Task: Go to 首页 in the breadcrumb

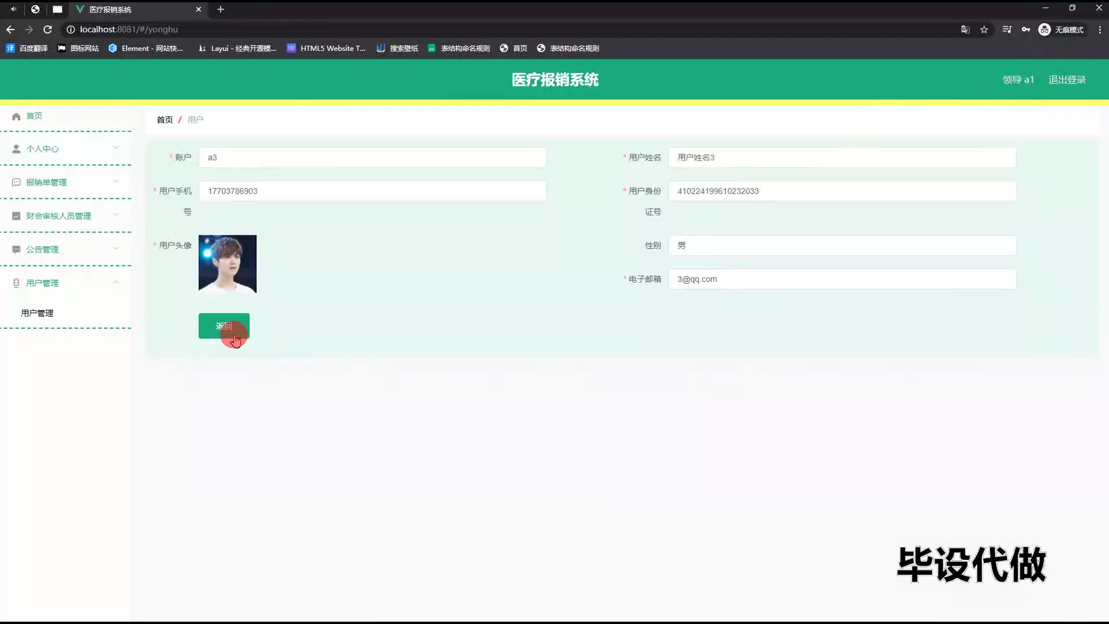Action: (165, 120)
